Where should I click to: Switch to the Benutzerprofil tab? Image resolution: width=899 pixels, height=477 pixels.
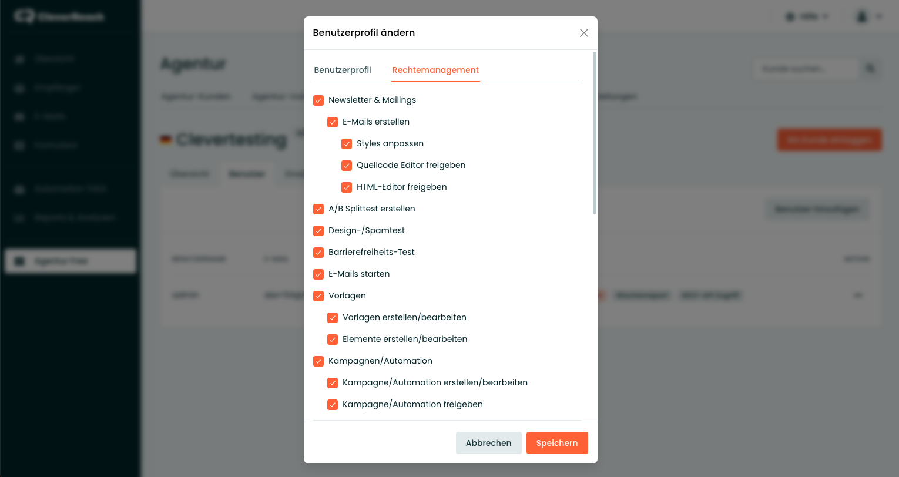343,70
